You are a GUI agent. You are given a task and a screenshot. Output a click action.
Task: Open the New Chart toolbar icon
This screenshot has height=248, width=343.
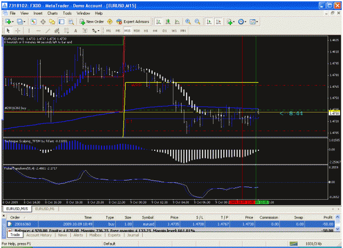tap(8, 21)
